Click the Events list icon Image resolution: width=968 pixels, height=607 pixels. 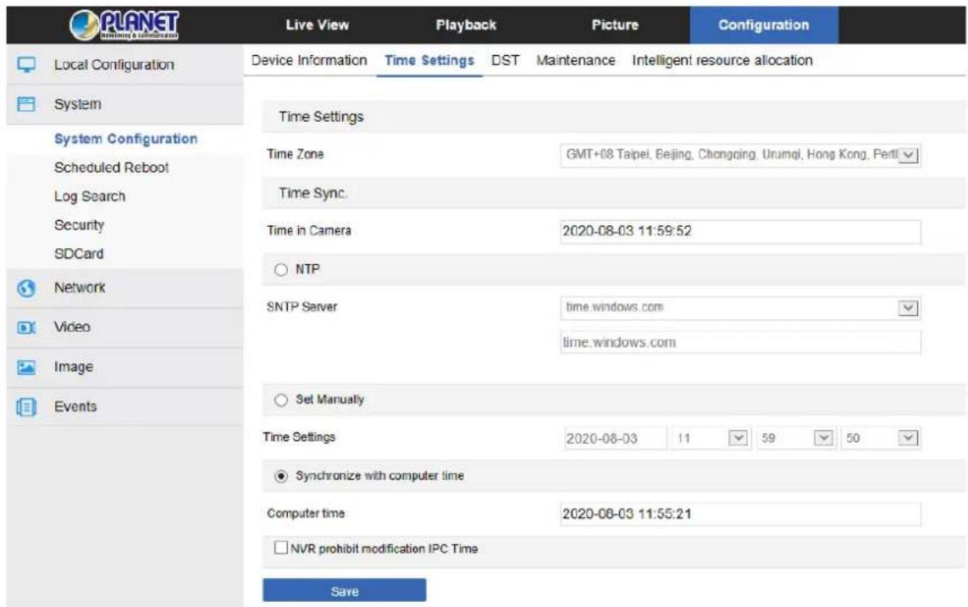click(26, 406)
